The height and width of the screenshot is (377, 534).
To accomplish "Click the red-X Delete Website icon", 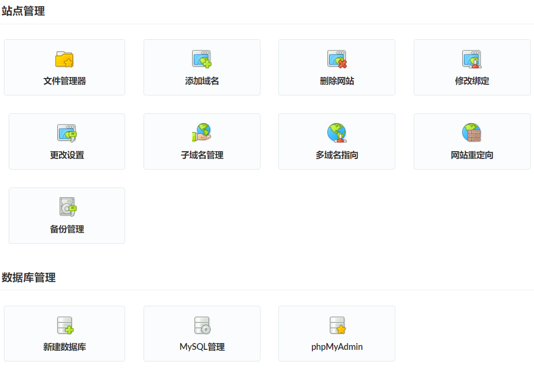I will (x=337, y=59).
